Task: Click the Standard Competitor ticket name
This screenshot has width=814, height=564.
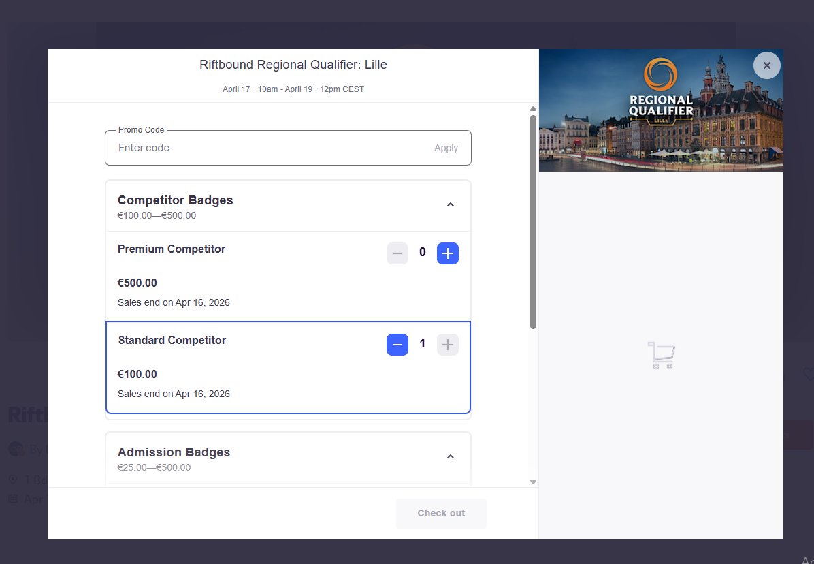Action: [x=172, y=340]
